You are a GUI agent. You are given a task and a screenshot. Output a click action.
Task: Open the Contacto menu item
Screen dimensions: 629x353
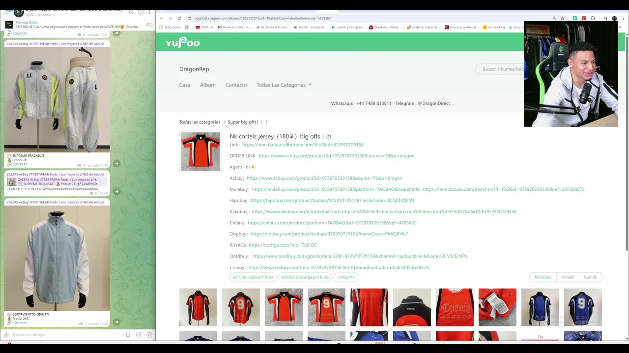(236, 85)
